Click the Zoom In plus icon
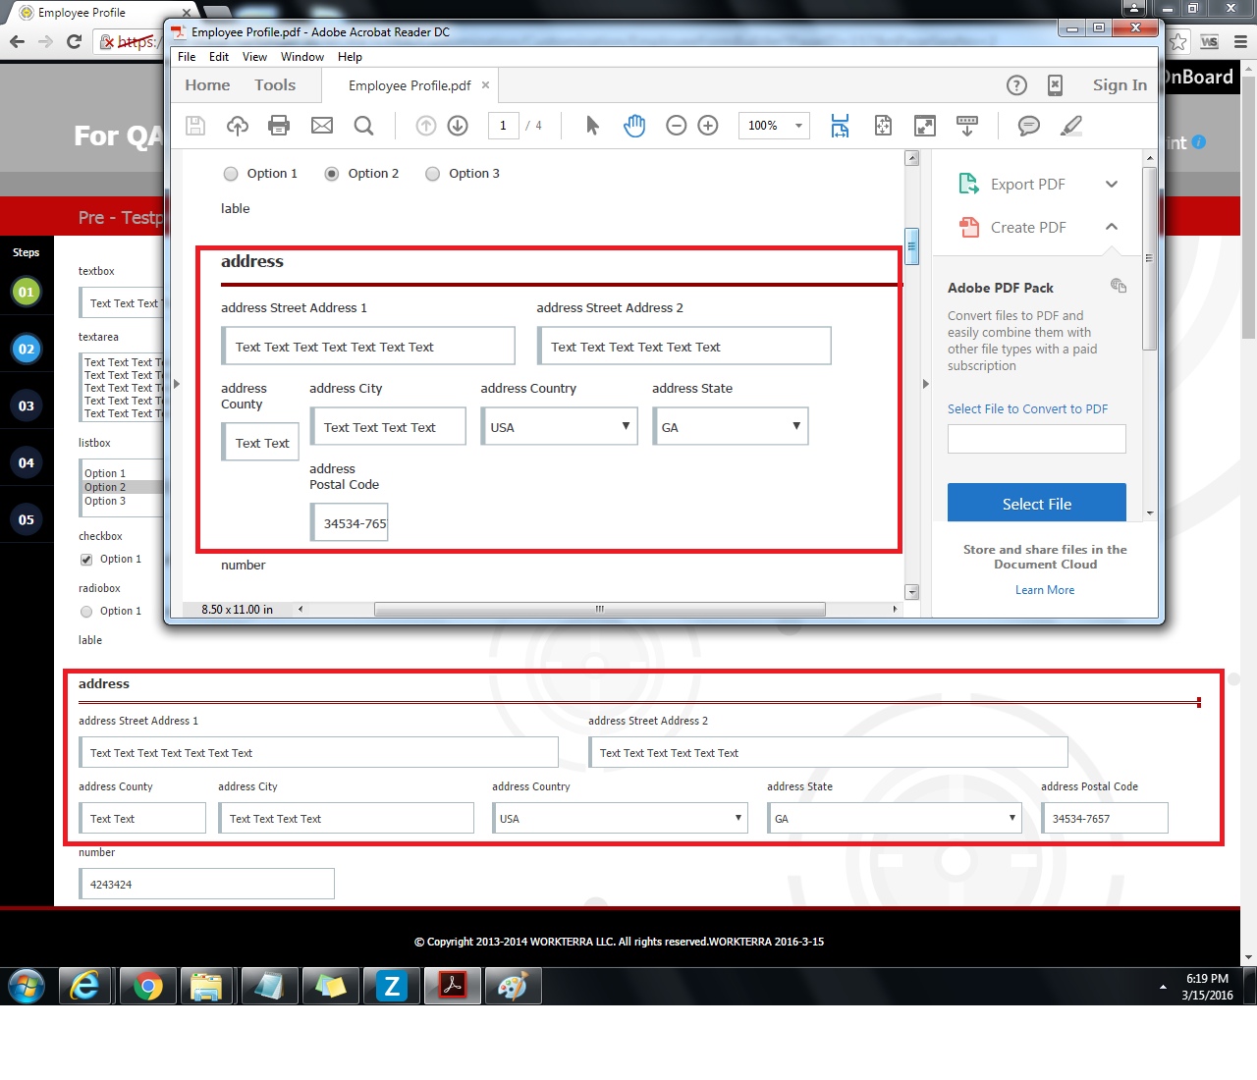Viewport: 1257px width, 1080px height. (708, 126)
